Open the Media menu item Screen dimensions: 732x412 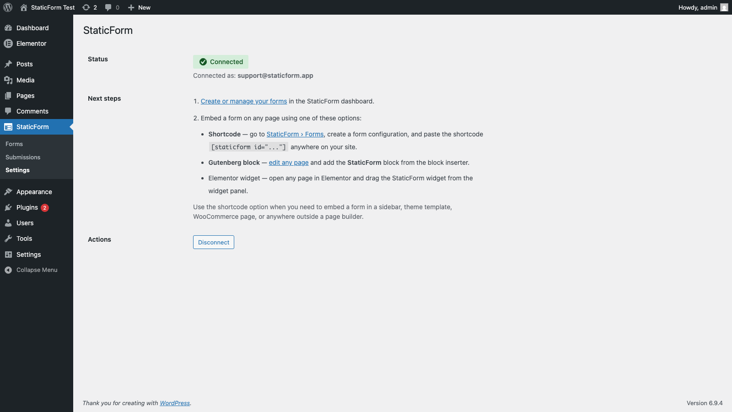(26, 80)
